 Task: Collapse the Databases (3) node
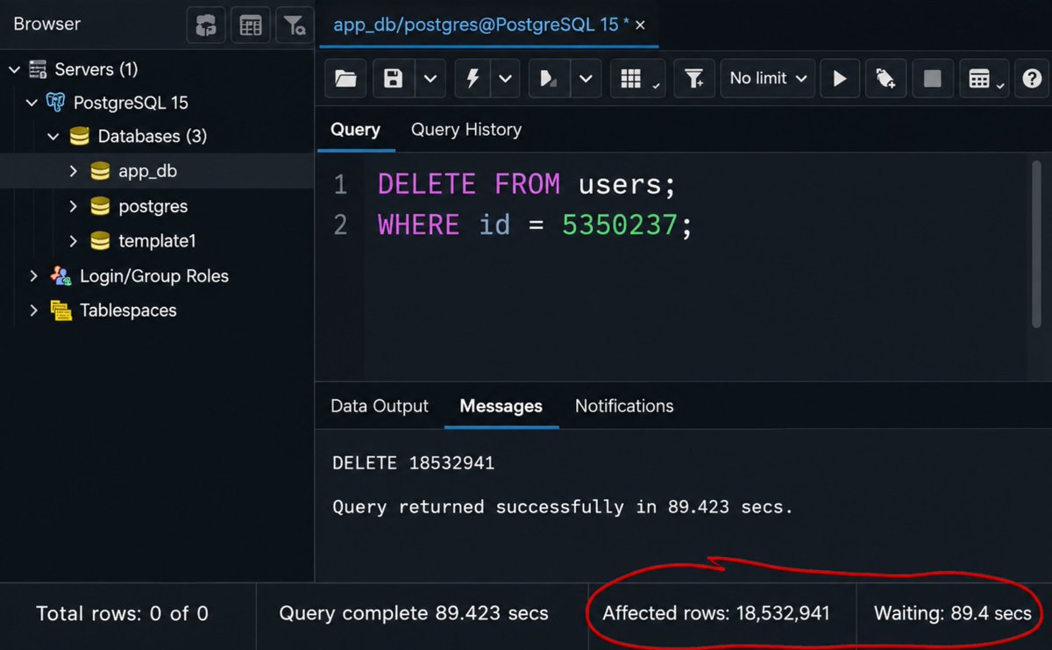click(x=53, y=137)
